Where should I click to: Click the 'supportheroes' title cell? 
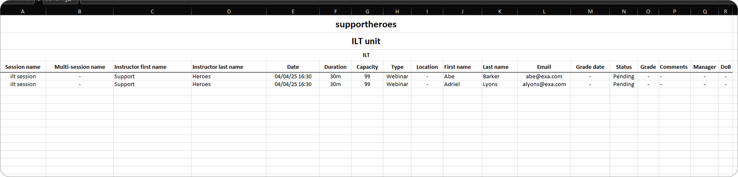[x=366, y=24]
